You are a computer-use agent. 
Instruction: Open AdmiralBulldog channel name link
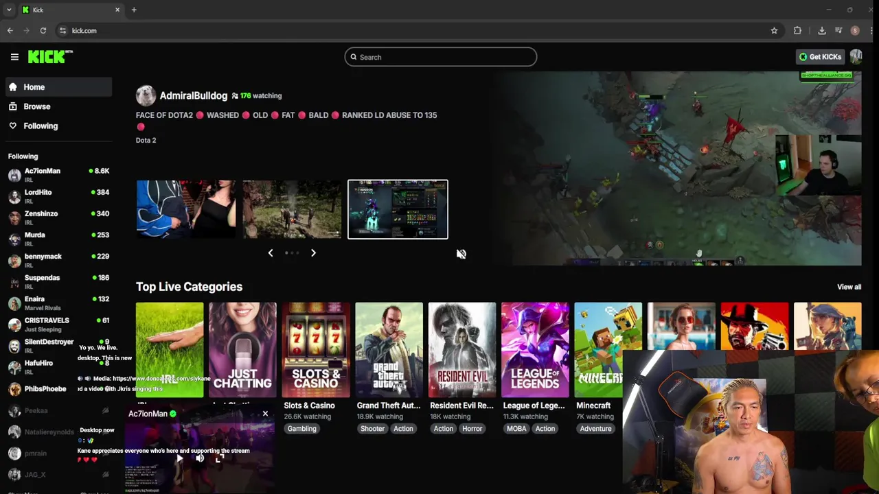pyautogui.click(x=194, y=95)
